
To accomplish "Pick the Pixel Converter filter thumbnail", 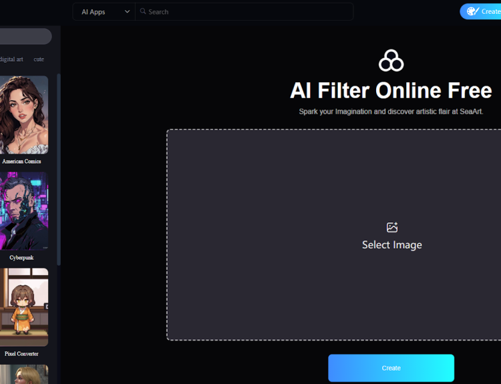I will (x=23, y=307).
